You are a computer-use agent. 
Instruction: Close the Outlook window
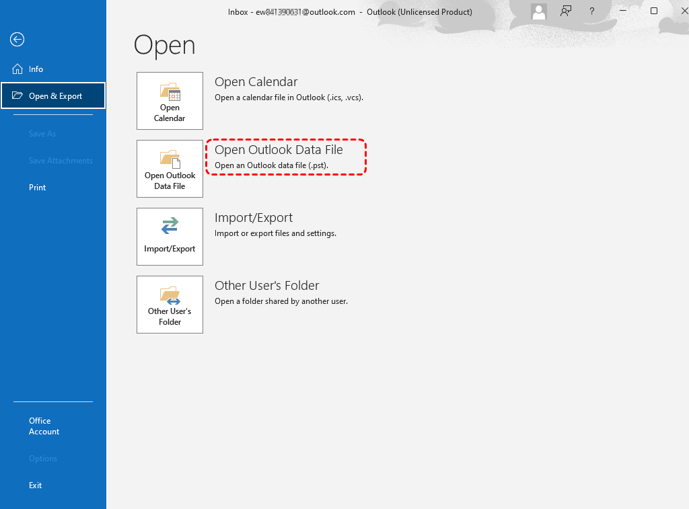click(684, 11)
